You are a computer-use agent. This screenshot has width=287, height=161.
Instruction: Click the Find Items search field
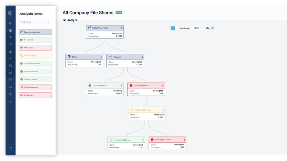33,22
